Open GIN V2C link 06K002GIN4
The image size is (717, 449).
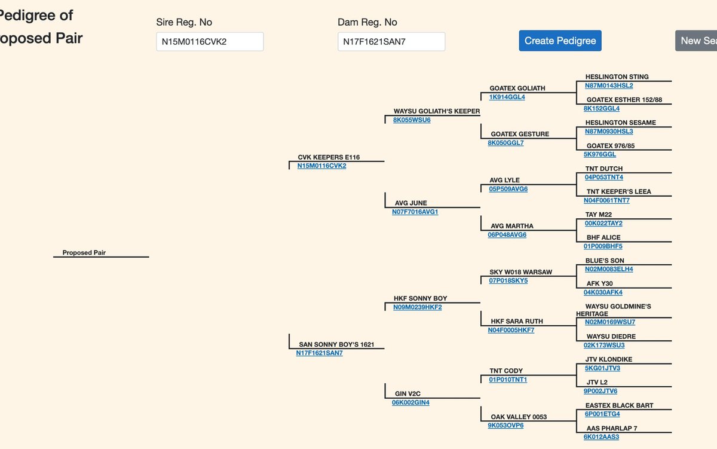(410, 402)
